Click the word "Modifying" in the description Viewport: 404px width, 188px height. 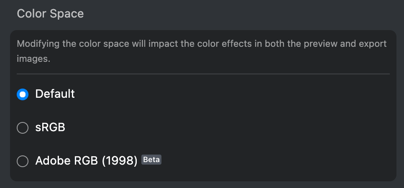(37, 44)
